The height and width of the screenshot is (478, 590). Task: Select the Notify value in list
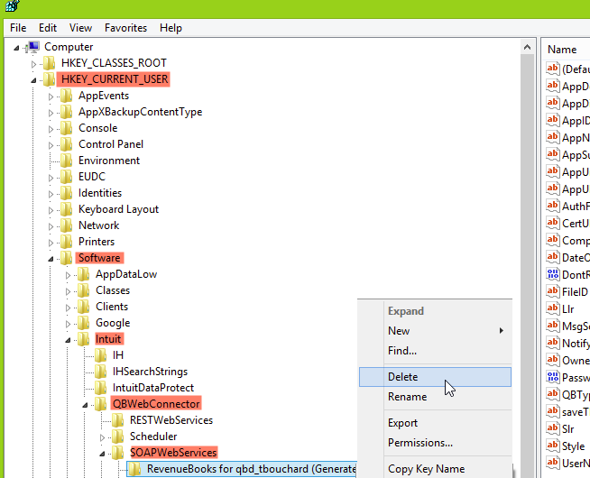[576, 344]
